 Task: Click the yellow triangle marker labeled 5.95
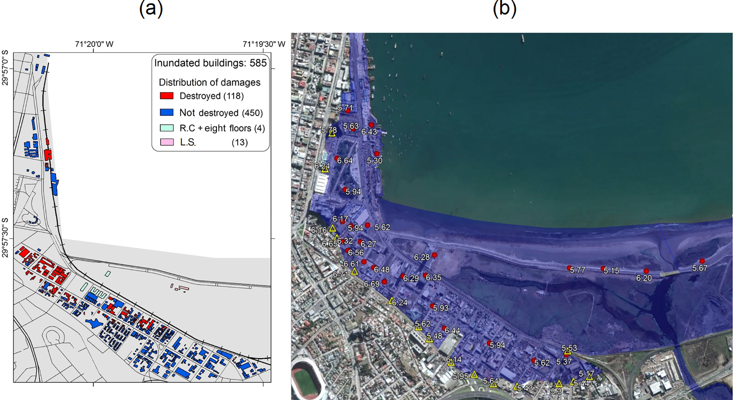(474, 374)
